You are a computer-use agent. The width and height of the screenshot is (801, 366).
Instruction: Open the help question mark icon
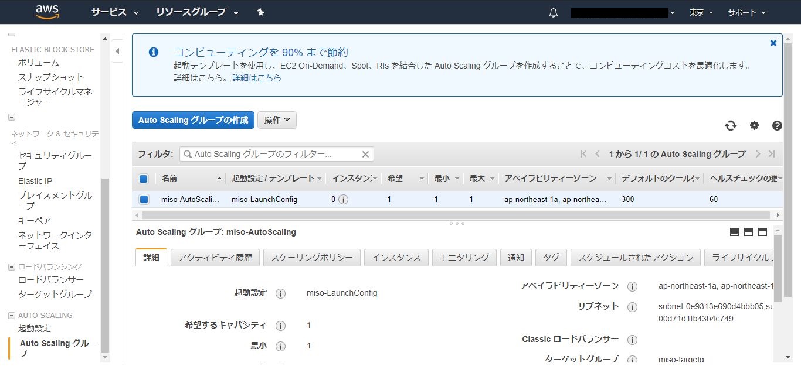pos(777,125)
